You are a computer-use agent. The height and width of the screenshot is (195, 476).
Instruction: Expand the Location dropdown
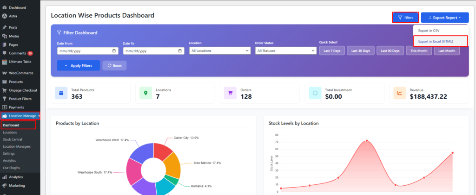click(219, 50)
